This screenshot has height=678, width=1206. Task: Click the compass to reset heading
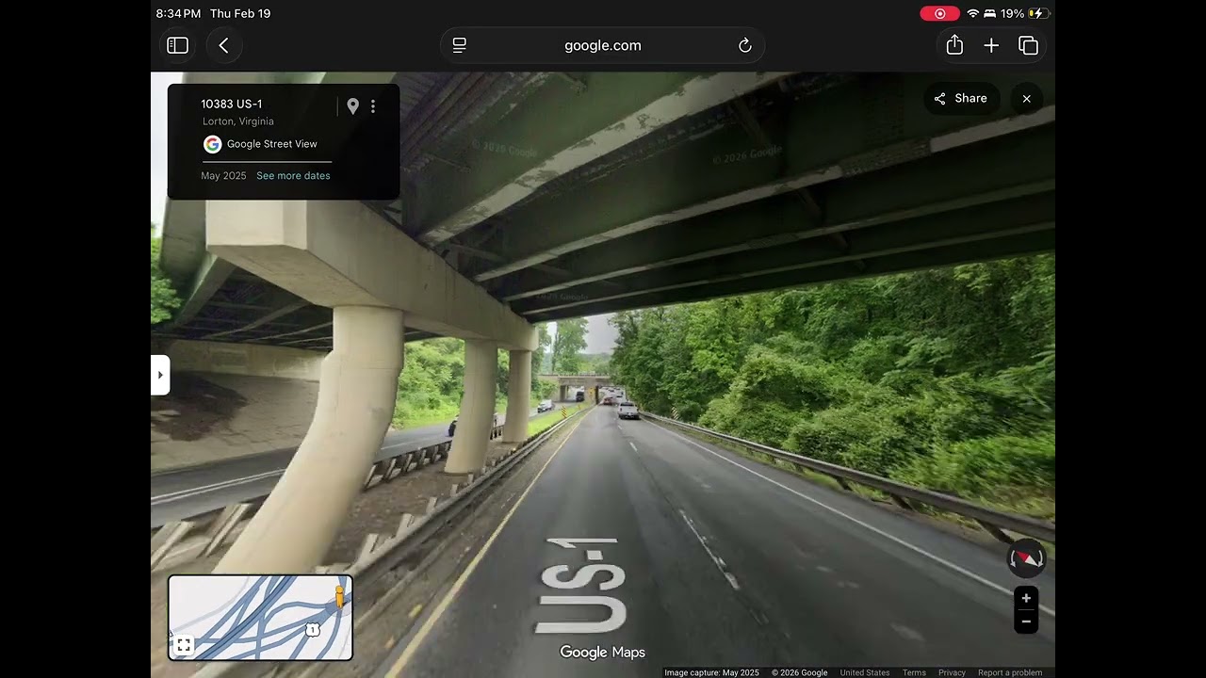pos(1026,558)
